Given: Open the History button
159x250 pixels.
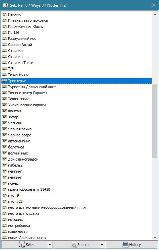Looking at the screenshot, I should (132, 245).
